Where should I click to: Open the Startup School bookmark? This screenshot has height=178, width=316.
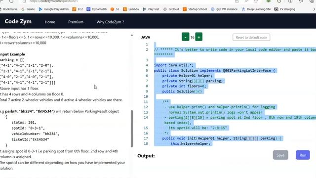[195, 9]
